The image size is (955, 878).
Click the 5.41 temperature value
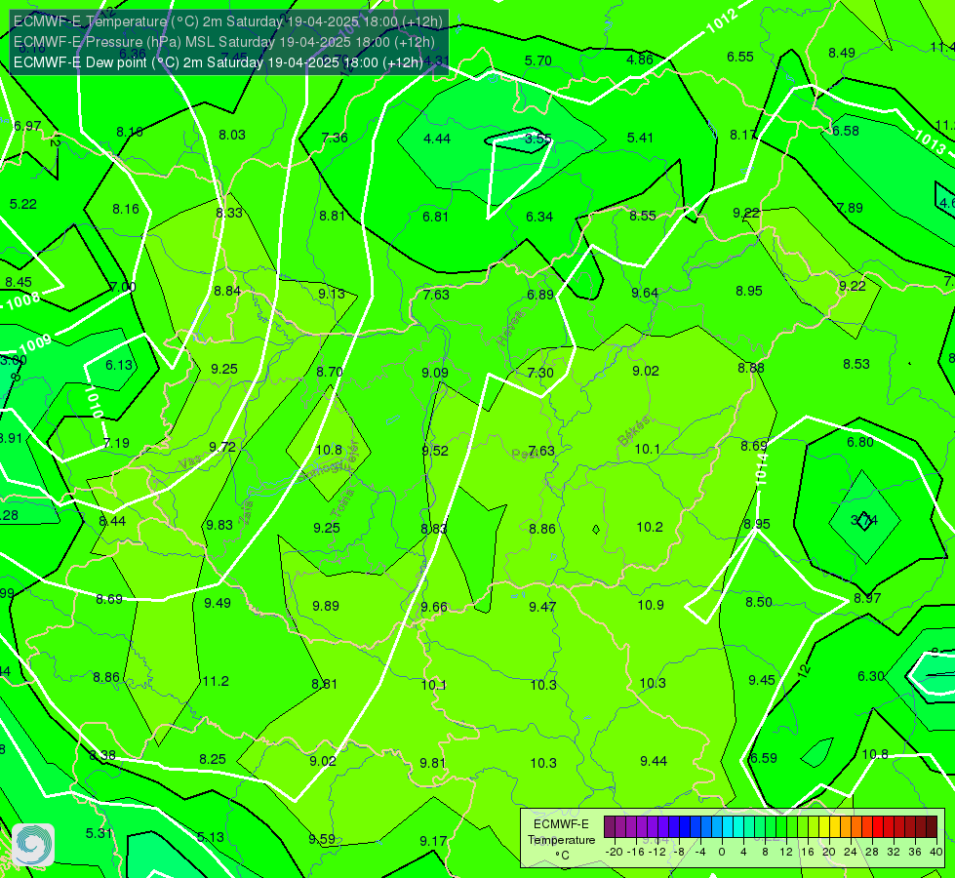coord(640,138)
